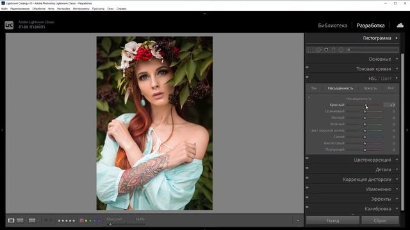Click the Lrc Lightroom logo

(x=9, y=25)
